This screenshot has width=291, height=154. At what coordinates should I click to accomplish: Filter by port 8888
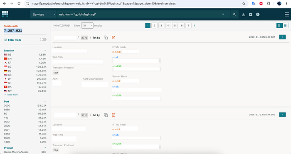coord(25,110)
